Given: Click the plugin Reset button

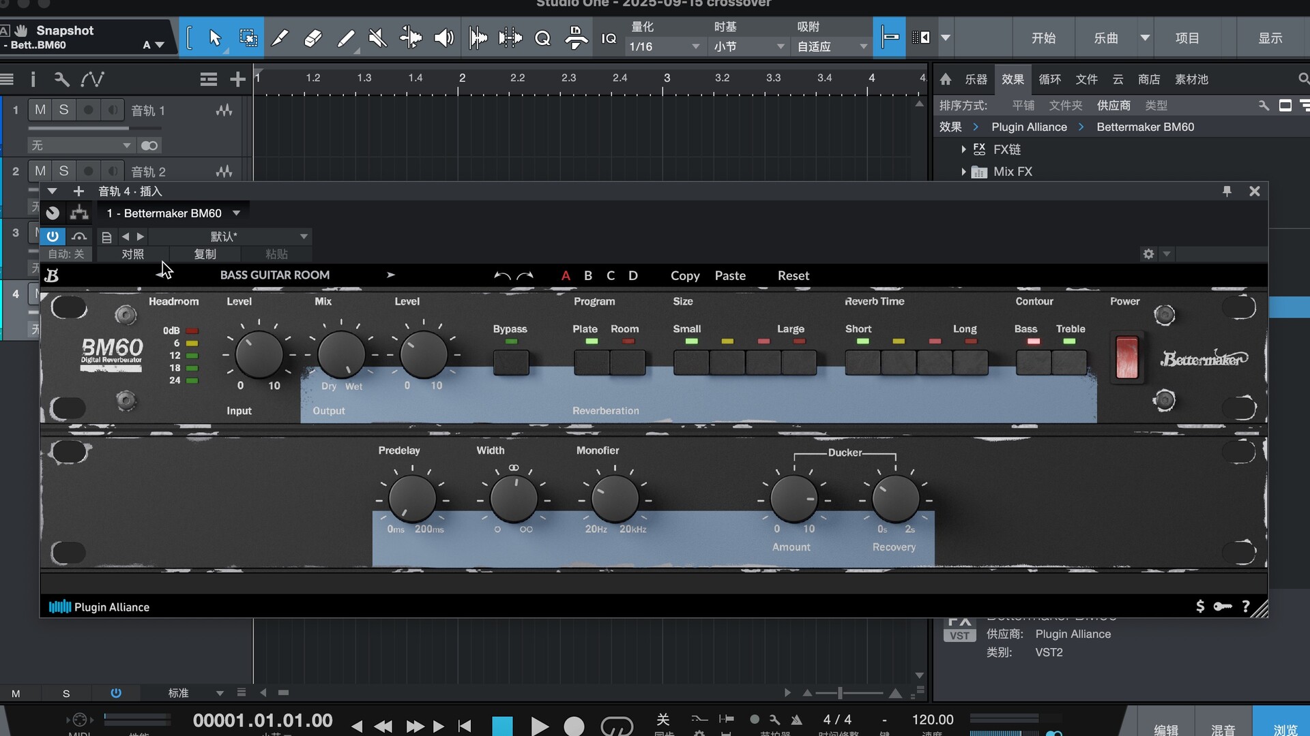Looking at the screenshot, I should tap(794, 275).
